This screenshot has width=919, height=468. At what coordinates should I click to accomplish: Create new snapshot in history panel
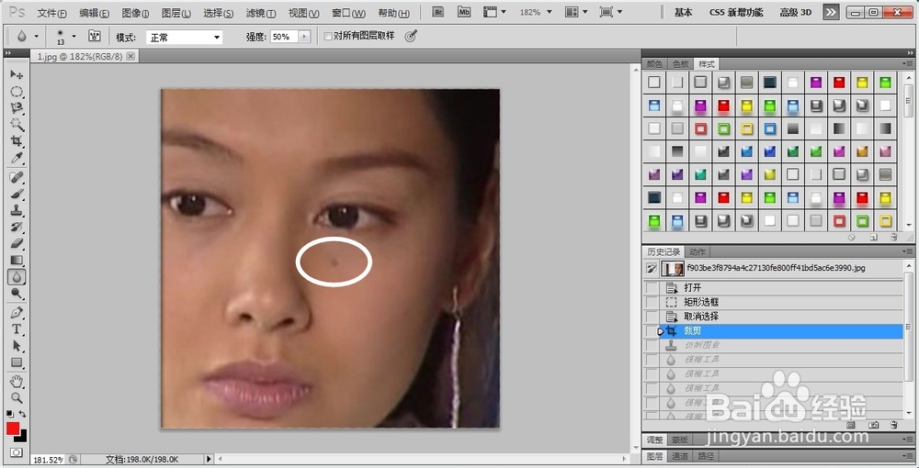[874, 424]
